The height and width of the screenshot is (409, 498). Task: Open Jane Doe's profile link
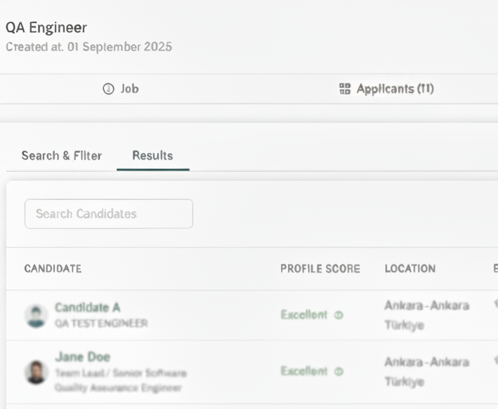(83, 357)
